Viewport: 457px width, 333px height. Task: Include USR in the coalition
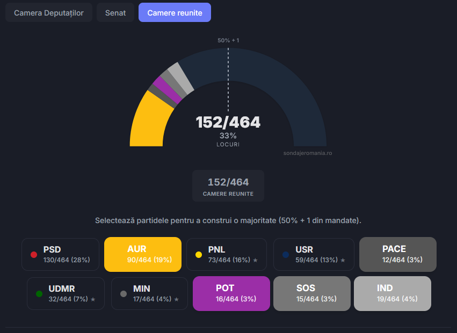(314, 254)
